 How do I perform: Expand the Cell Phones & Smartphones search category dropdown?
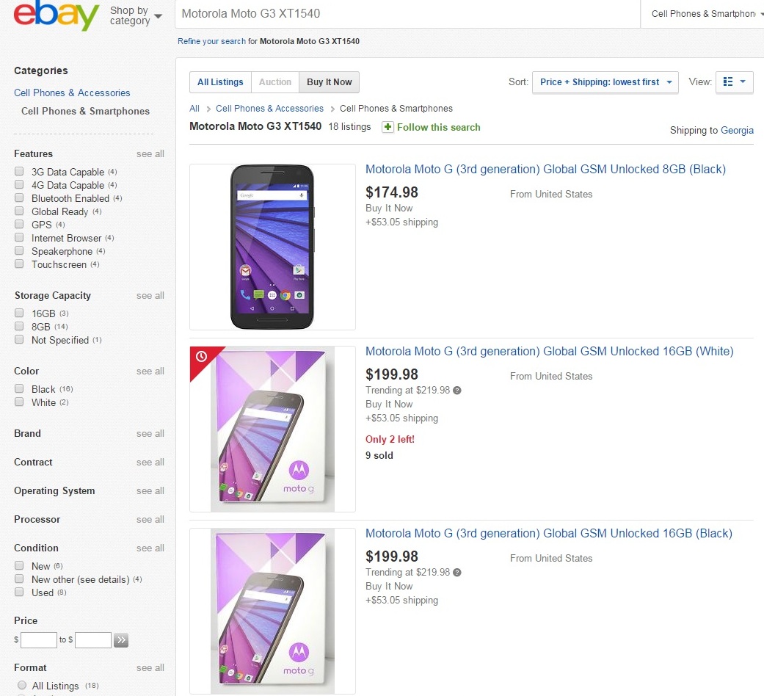(x=702, y=14)
